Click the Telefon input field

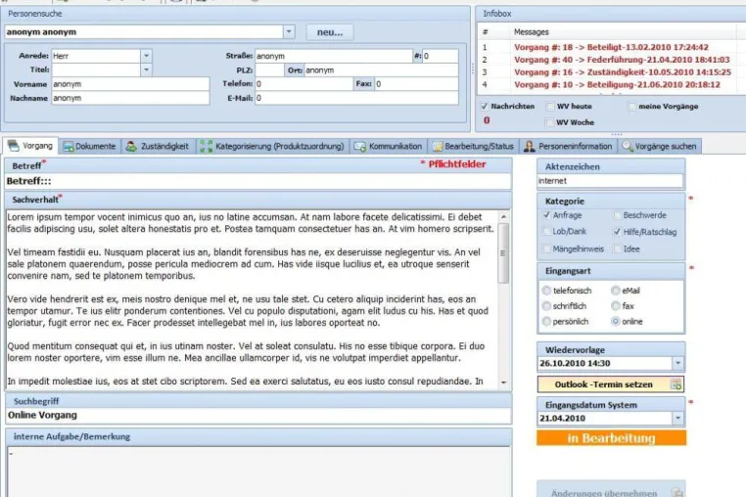tap(303, 84)
